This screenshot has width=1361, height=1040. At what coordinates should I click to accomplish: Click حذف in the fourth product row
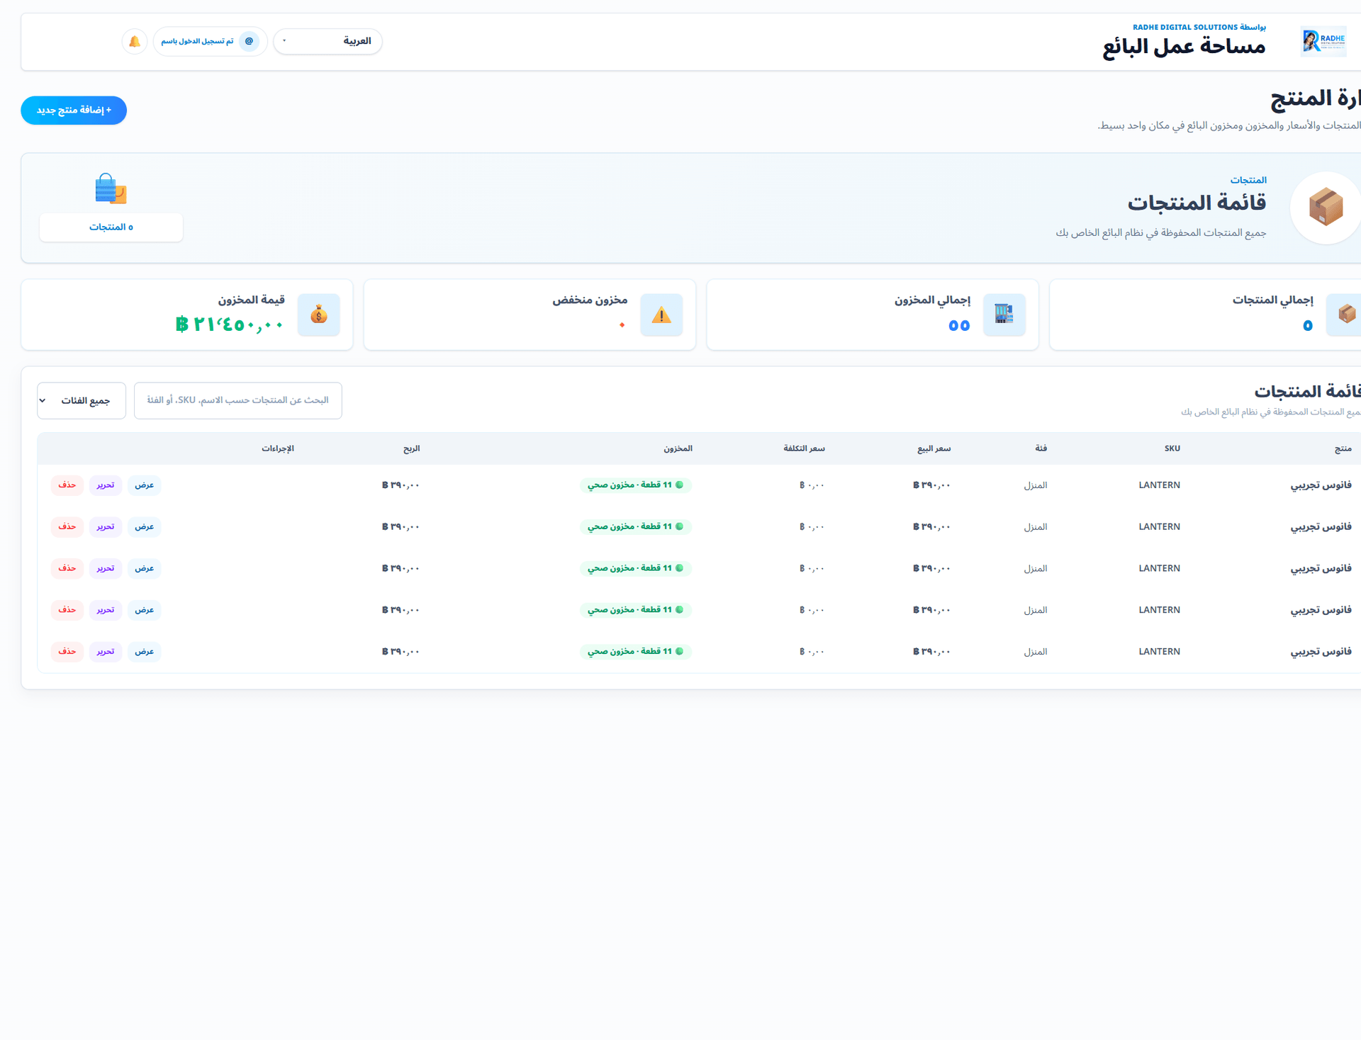click(x=67, y=610)
